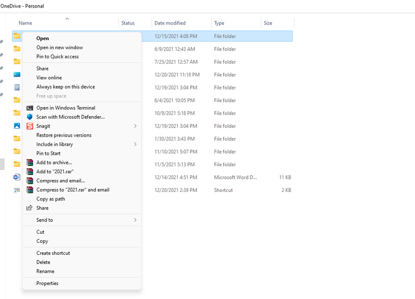Choose Open in Windows Terminal
Image resolution: width=415 pixels, height=299 pixels.
65,108
